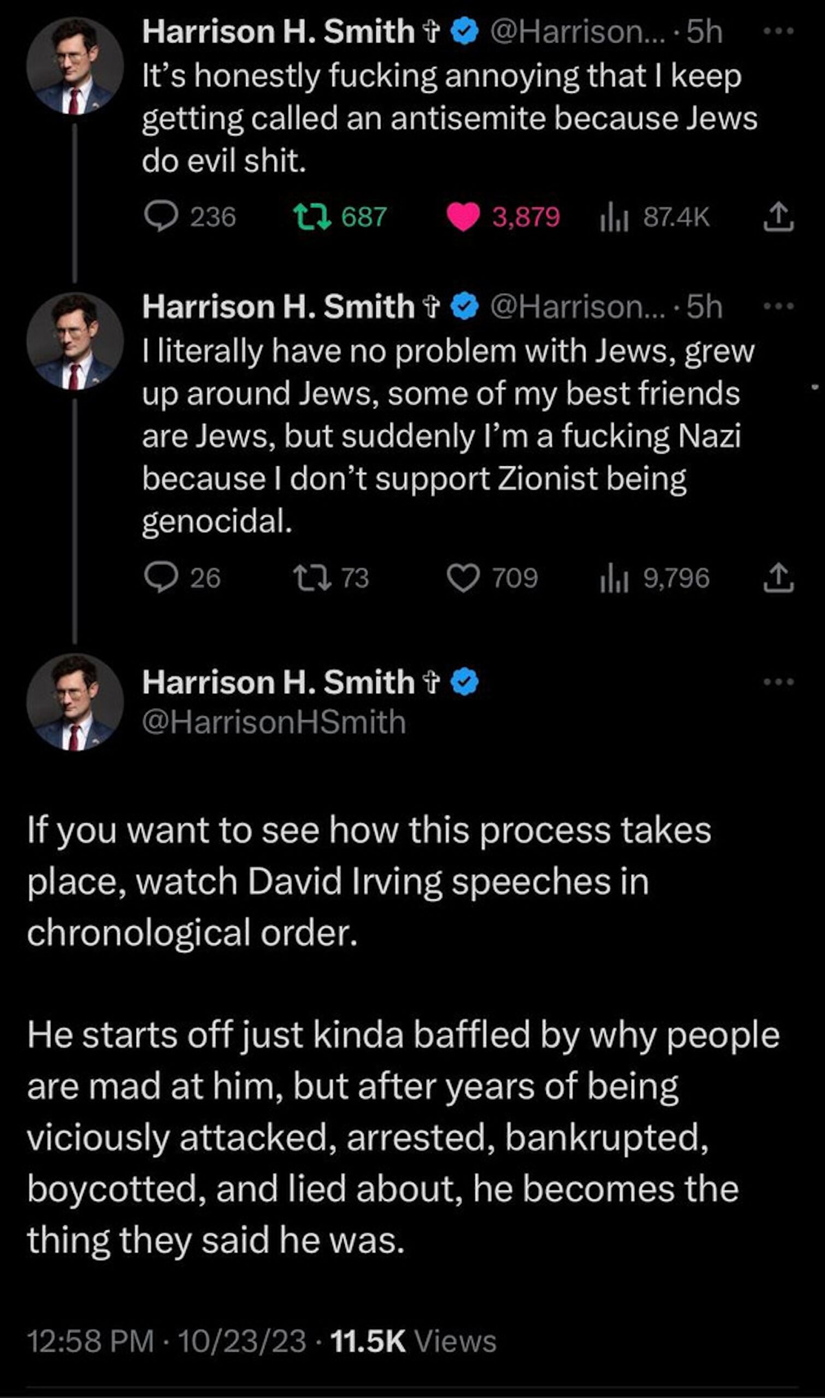Share the second tweet

[779, 578]
